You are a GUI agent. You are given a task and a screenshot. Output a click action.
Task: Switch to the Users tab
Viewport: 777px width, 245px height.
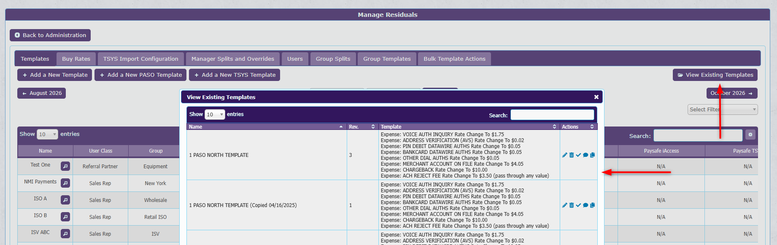click(x=295, y=59)
